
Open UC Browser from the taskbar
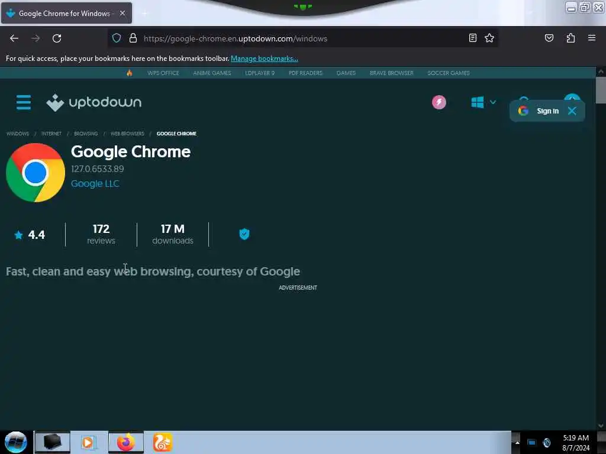(162, 442)
